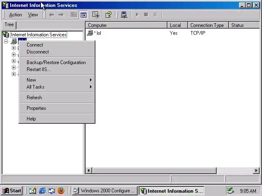This screenshot has width=262, height=196.
Task: Click the Export List toolbar icon
Action: click(95, 15)
